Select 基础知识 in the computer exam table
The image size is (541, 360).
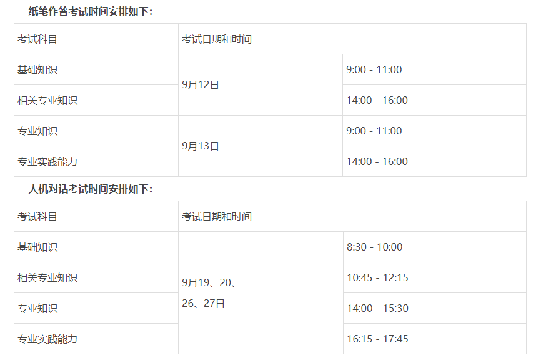pyautogui.click(x=37, y=247)
